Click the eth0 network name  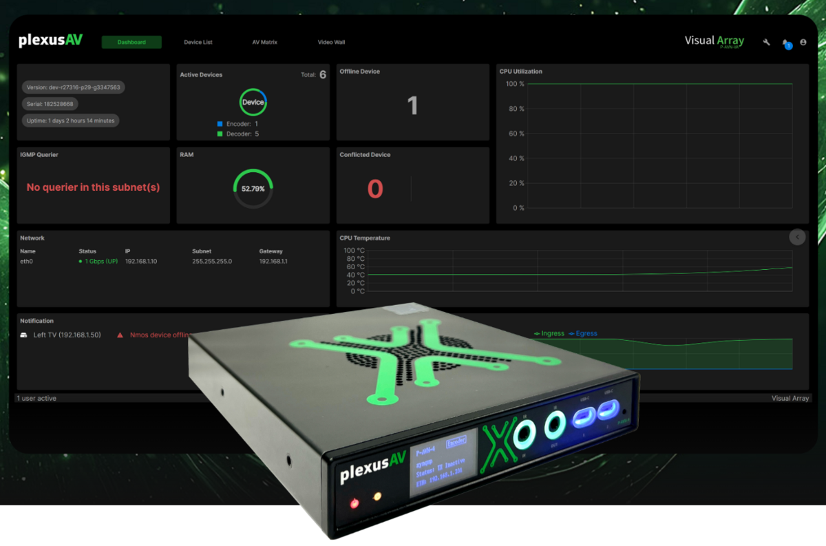coord(27,262)
